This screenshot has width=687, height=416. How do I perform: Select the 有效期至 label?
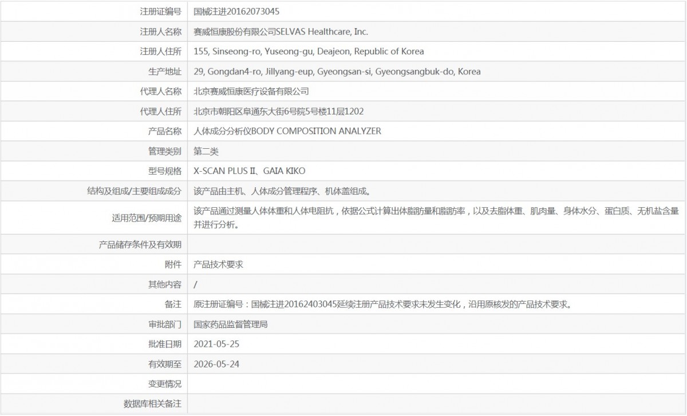pyautogui.click(x=164, y=364)
